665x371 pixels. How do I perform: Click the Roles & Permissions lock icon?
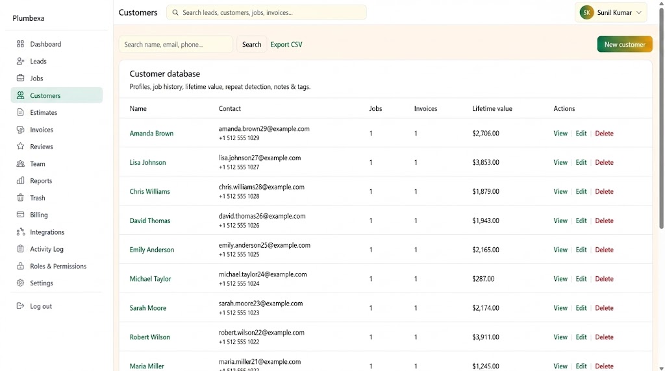[20, 266]
